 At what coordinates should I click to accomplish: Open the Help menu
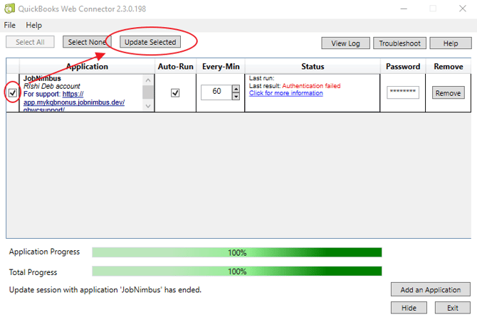[x=33, y=25]
